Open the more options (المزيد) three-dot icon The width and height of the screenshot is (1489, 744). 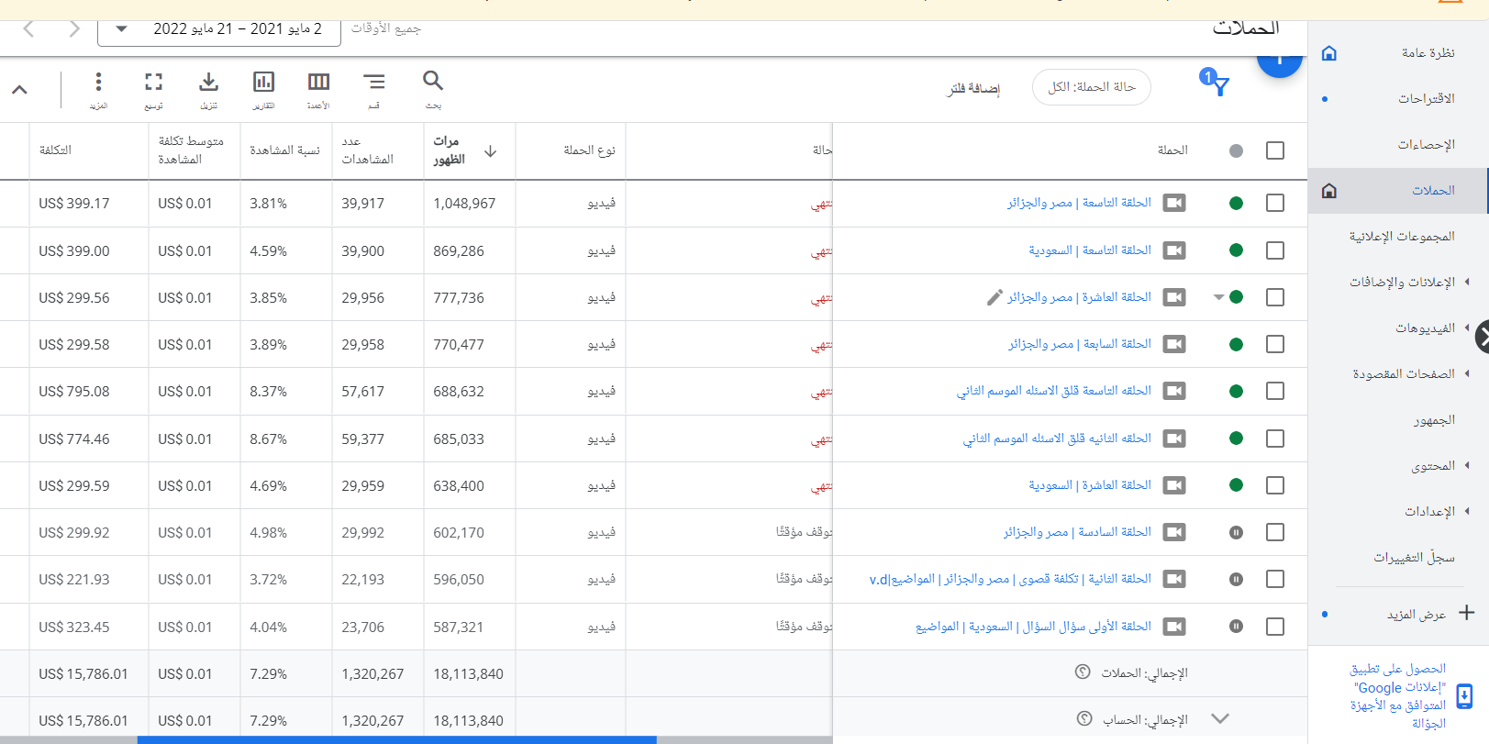[x=98, y=83]
